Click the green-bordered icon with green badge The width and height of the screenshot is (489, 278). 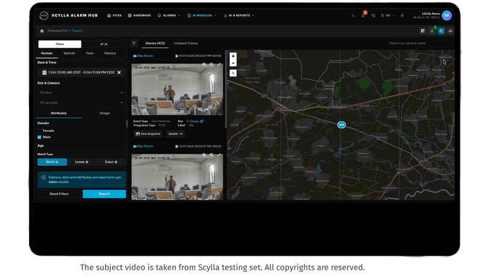point(432,31)
